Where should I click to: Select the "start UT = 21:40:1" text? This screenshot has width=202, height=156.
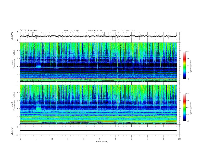[123, 31]
